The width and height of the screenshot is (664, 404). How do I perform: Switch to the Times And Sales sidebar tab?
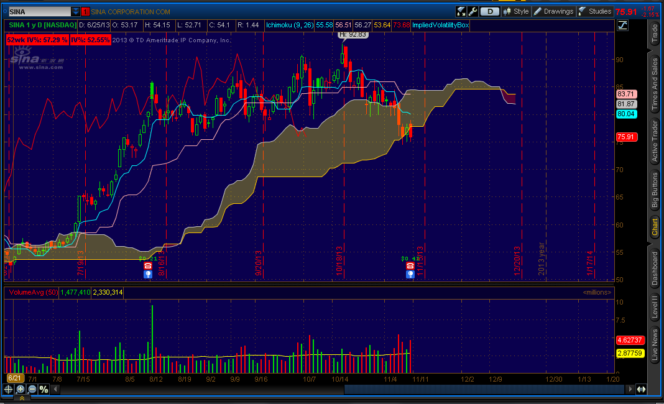pos(655,83)
